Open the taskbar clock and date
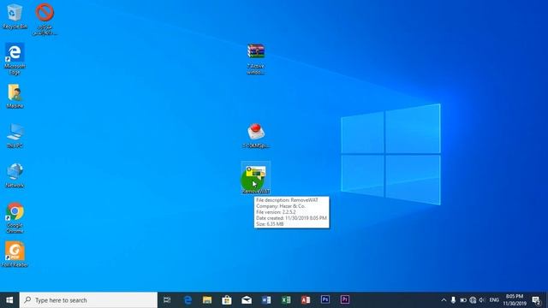This screenshot has width=548, height=308. (515, 300)
